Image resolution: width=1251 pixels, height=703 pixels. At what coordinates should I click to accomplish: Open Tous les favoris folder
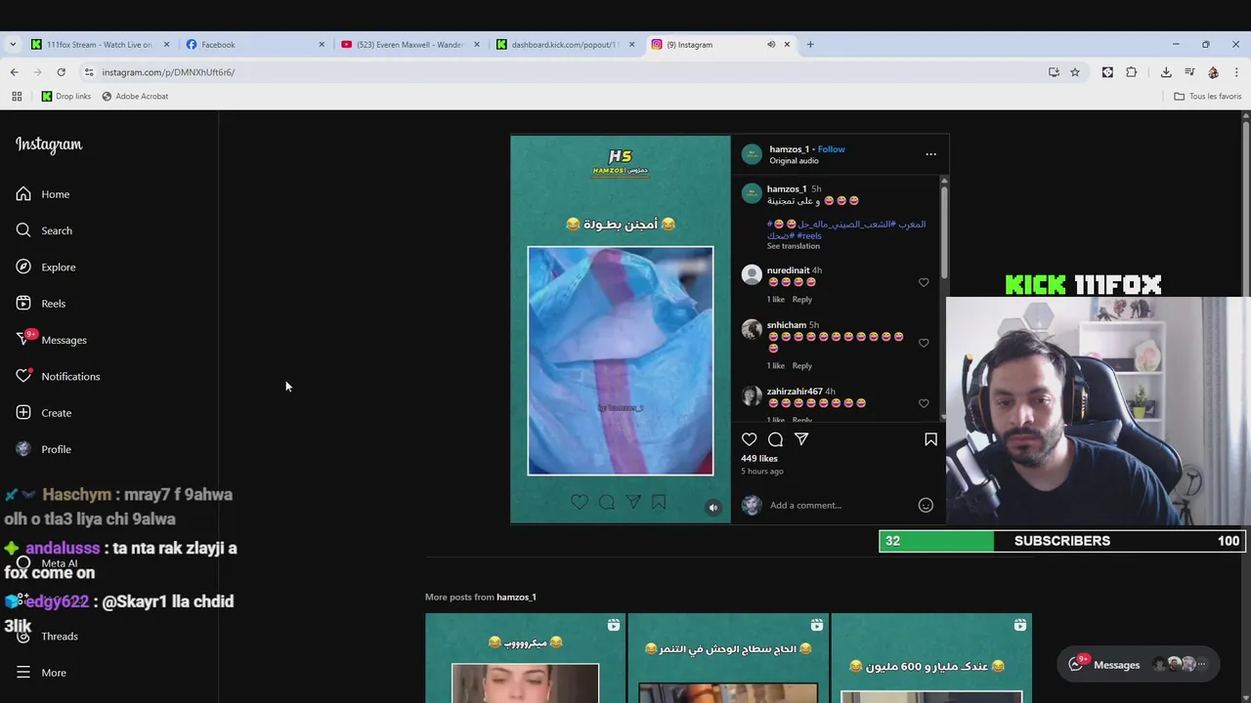click(1208, 96)
